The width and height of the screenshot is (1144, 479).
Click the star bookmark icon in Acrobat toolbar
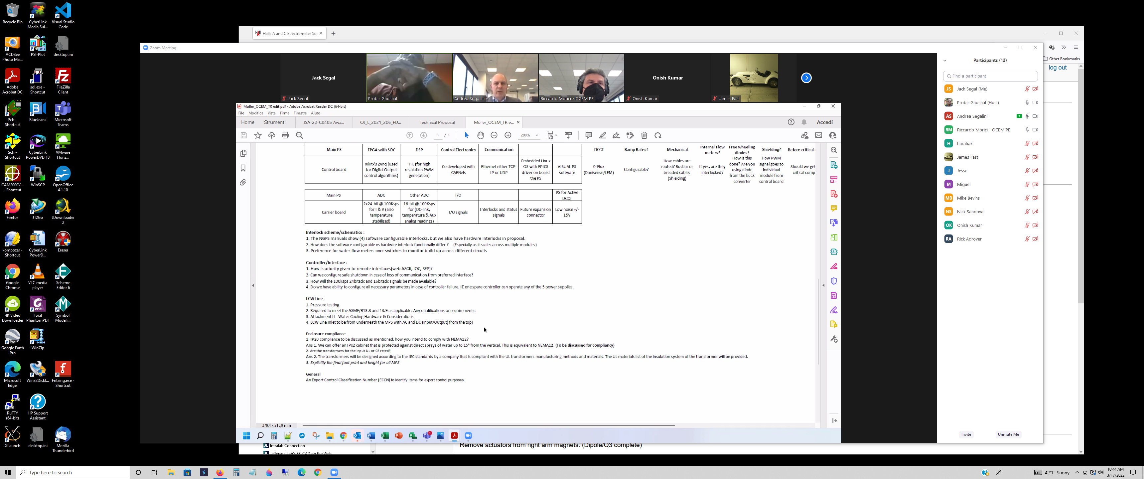click(258, 135)
